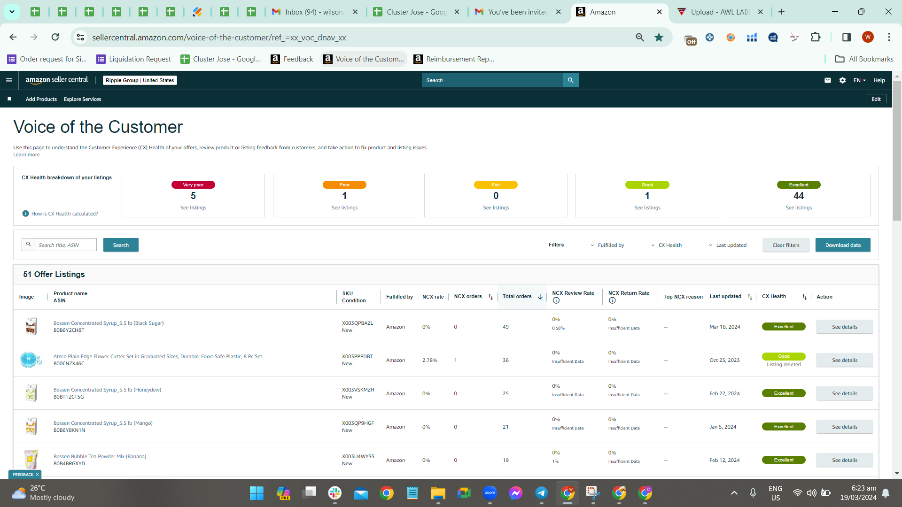Screen dimensions: 902x507
Task: Open the Seller Central hamburger menu
Action: click(x=9, y=80)
